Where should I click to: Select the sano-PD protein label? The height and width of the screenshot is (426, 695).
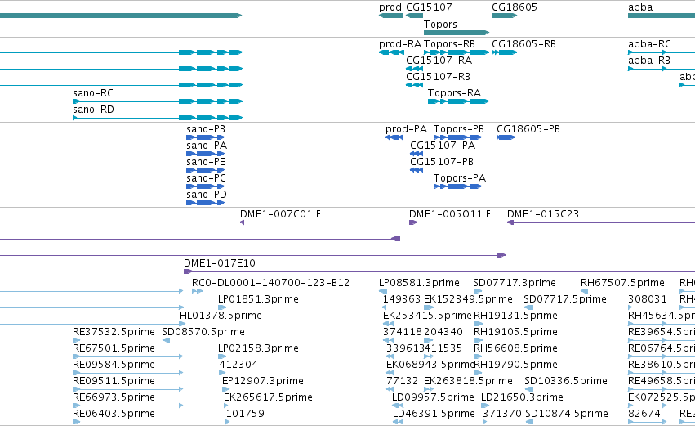coord(207,195)
